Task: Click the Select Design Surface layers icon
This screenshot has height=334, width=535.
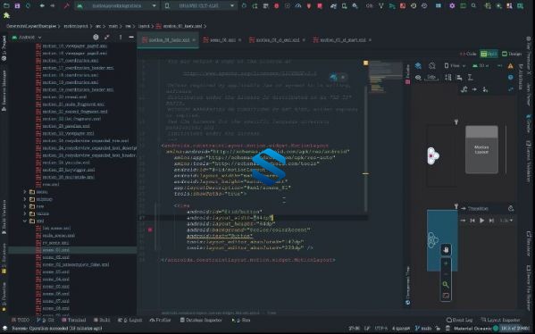Action: pos(418,65)
